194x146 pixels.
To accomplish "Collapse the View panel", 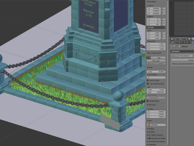I will 148,67.
